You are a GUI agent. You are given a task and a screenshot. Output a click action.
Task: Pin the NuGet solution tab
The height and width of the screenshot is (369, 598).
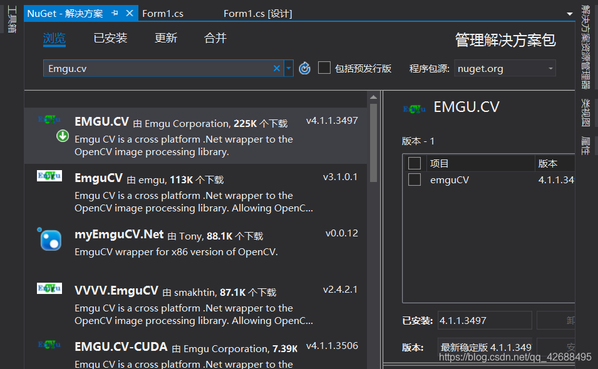click(115, 13)
